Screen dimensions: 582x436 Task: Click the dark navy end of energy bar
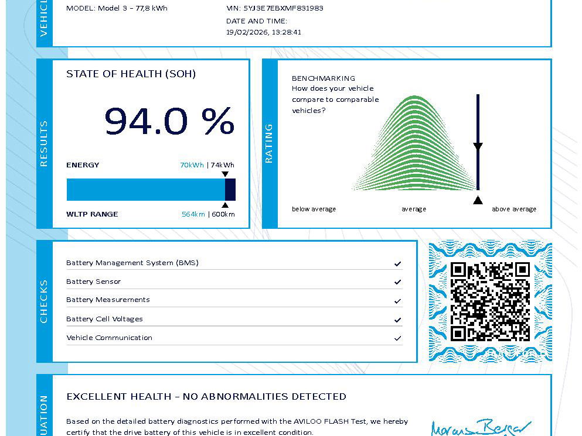pyautogui.click(x=230, y=190)
